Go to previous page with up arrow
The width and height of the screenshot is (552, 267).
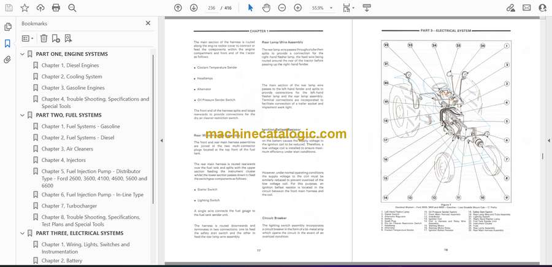point(178,8)
